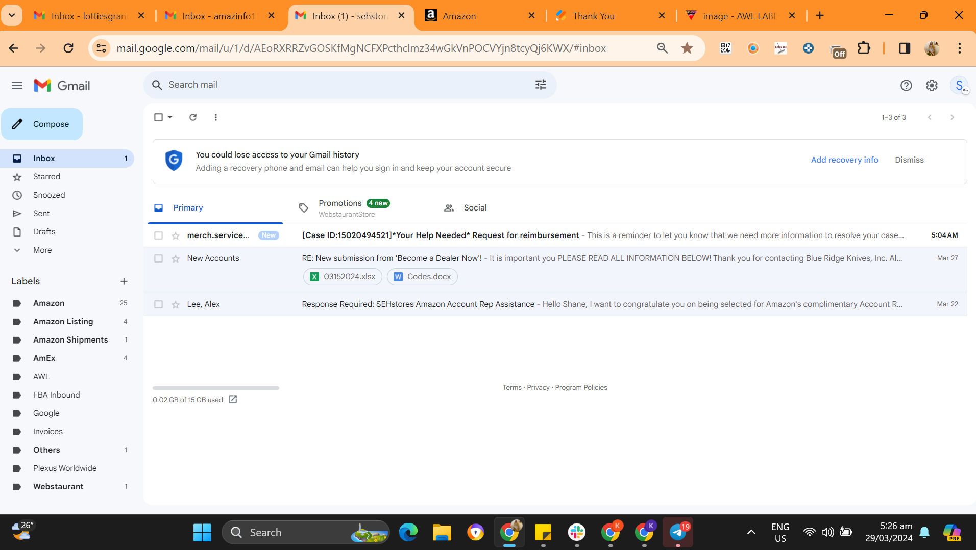Image resolution: width=976 pixels, height=550 pixels.
Task: Open Gmail settings gear
Action: point(932,85)
